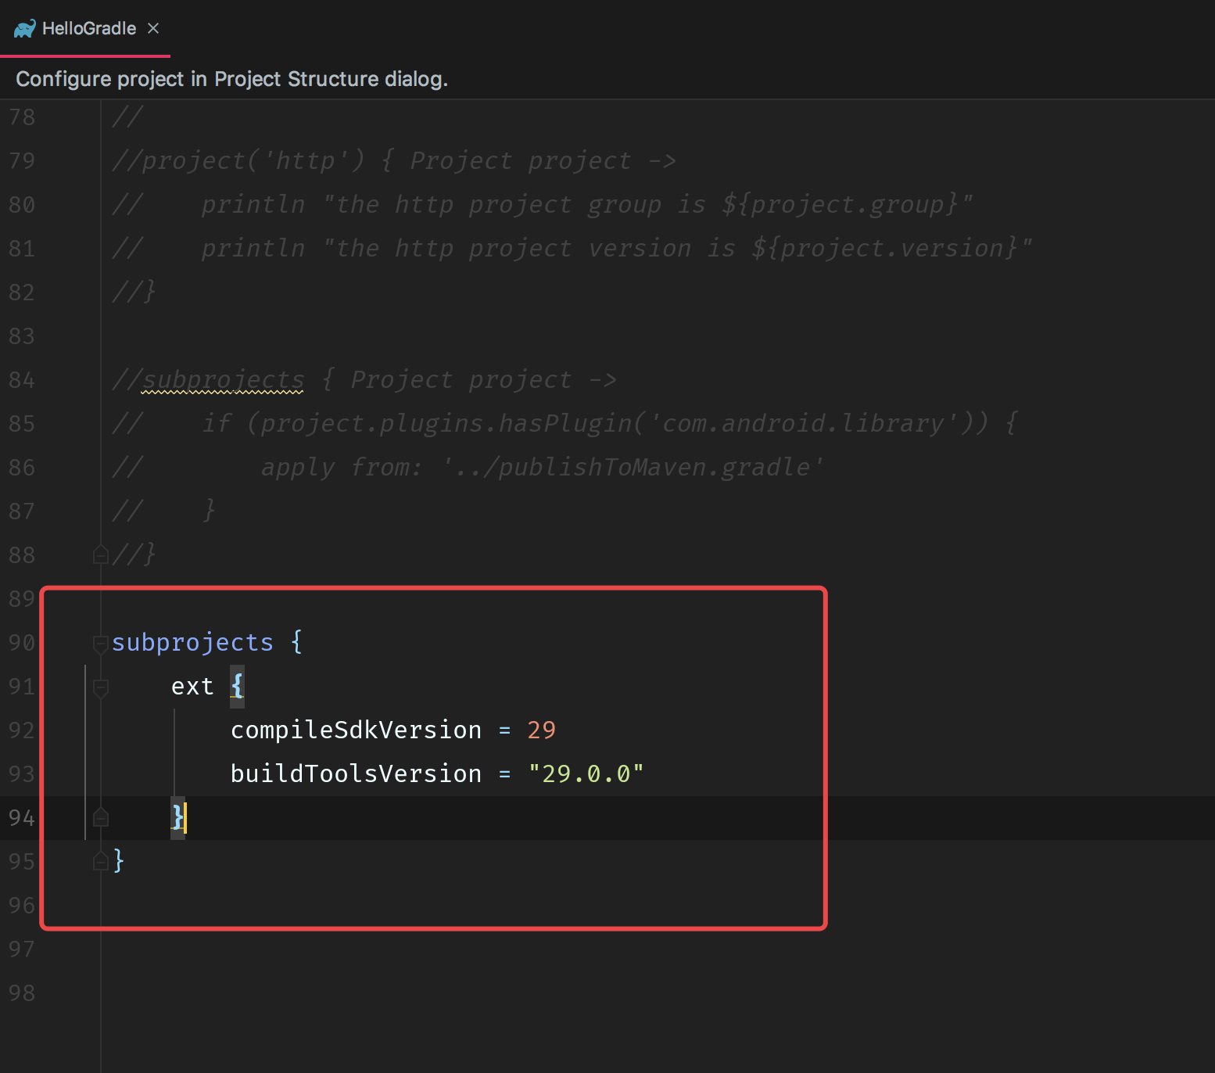Click commented hasPlugin condition on line 85
The image size is (1215, 1073).
pyautogui.click(x=564, y=423)
